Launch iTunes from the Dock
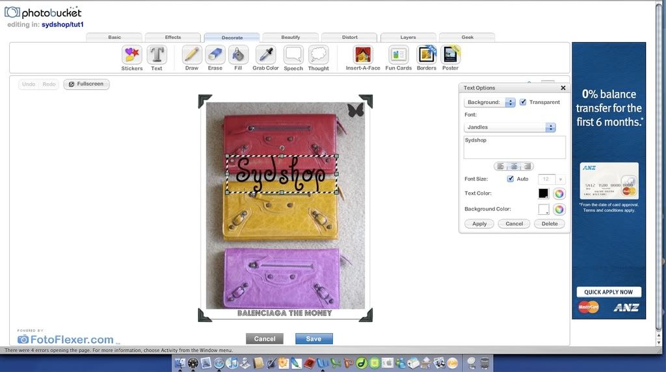This screenshot has width=666, height=372. pos(232,363)
